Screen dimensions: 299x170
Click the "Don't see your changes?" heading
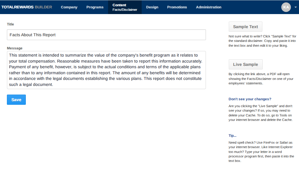click(x=250, y=99)
